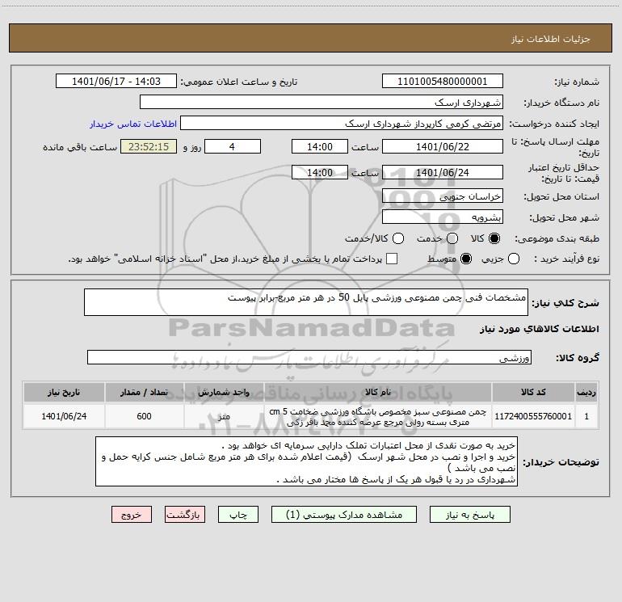Viewport: 622px width, 602px height.
Task: Click the remaining days field showing 4
Action: tap(233, 146)
